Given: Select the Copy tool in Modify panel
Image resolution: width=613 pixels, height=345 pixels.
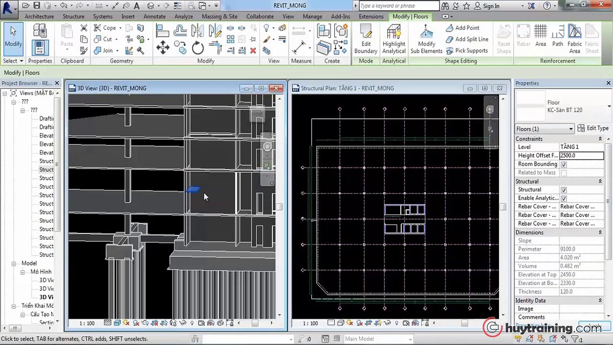Looking at the screenshot, I should coord(180,47).
